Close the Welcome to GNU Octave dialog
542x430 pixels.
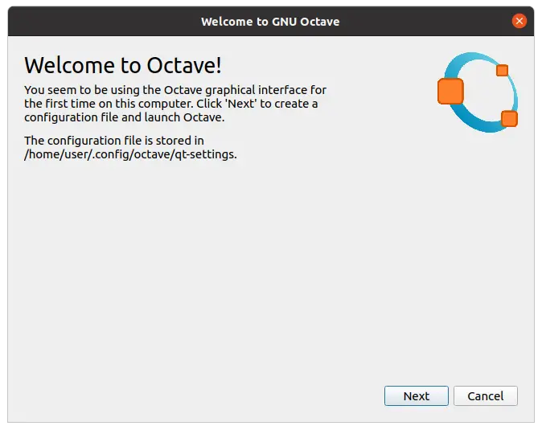click(519, 21)
